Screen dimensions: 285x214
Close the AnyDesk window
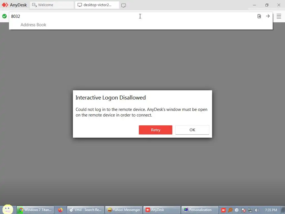(279, 5)
